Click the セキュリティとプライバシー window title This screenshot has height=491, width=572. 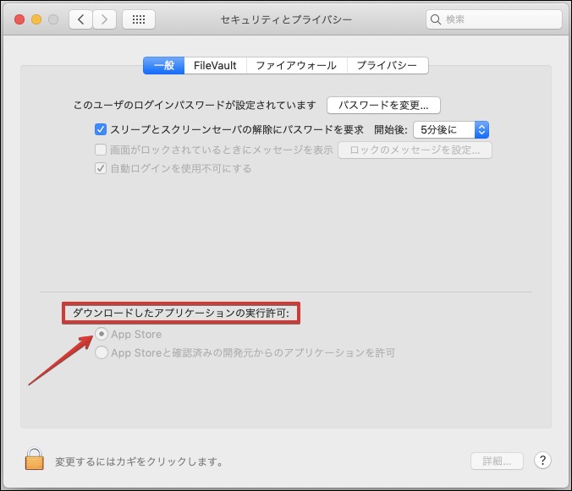(x=286, y=19)
